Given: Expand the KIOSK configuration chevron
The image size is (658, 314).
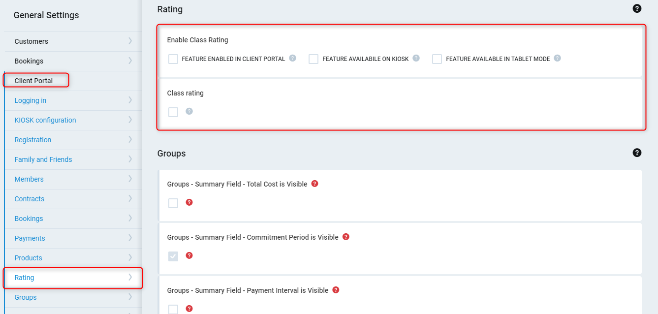Looking at the screenshot, I should click(130, 120).
